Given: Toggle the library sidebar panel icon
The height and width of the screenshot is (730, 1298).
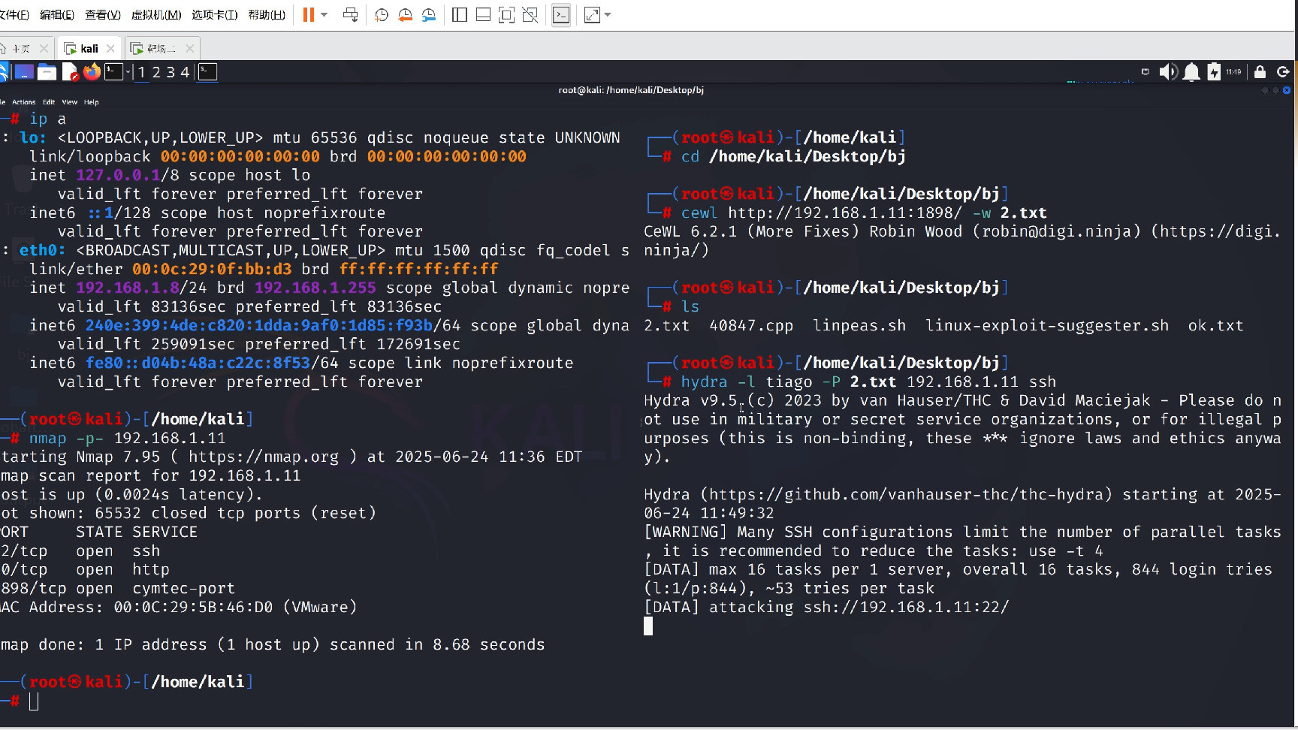Looking at the screenshot, I should (460, 15).
